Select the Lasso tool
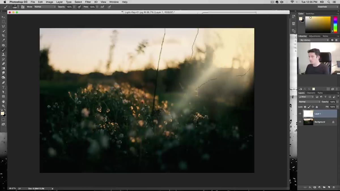 (3, 26)
